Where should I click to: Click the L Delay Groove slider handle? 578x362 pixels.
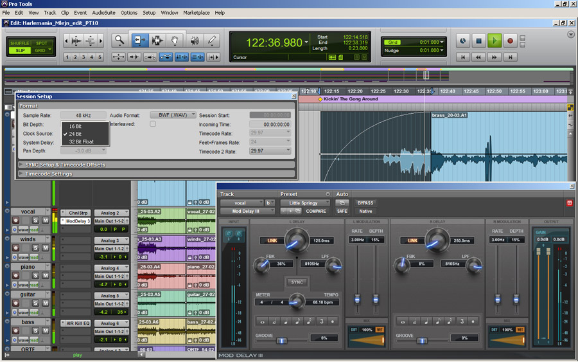pos(281,341)
